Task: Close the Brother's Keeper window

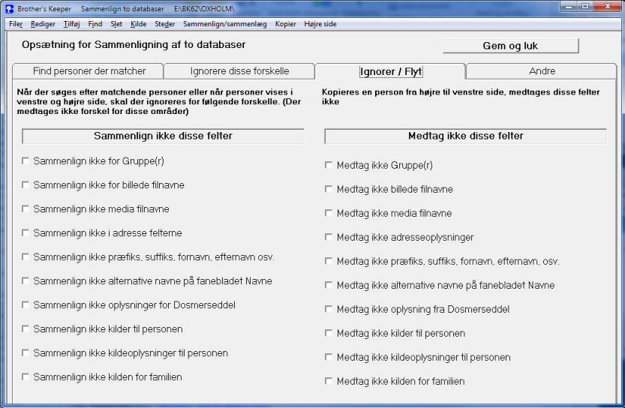Action: click(608, 6)
